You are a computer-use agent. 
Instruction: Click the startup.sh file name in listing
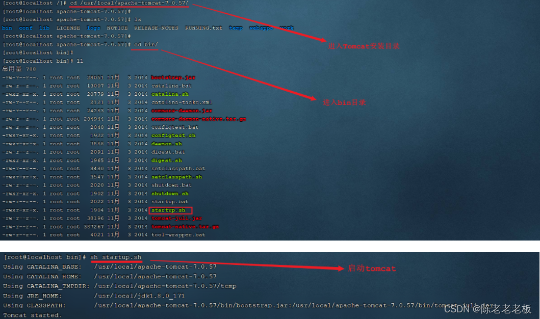[x=168, y=210]
